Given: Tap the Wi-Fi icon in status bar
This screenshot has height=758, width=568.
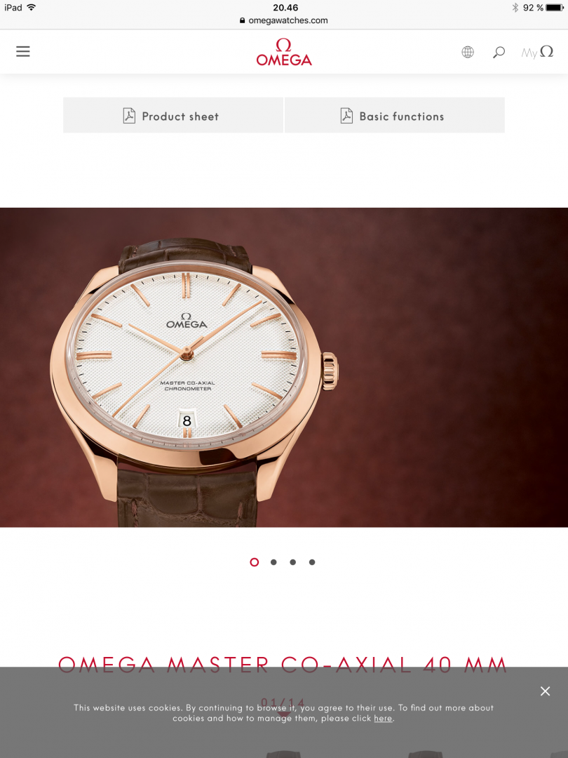Looking at the screenshot, I should (x=32, y=7).
